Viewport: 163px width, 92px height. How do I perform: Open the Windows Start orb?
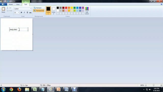click(x=3, y=89)
